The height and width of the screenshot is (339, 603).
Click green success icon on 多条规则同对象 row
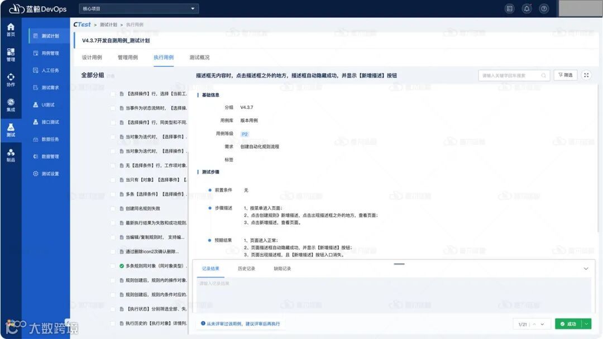(x=122, y=265)
